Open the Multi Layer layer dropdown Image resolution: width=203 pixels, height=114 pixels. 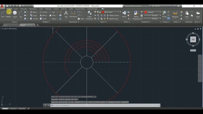(x=120, y=12)
